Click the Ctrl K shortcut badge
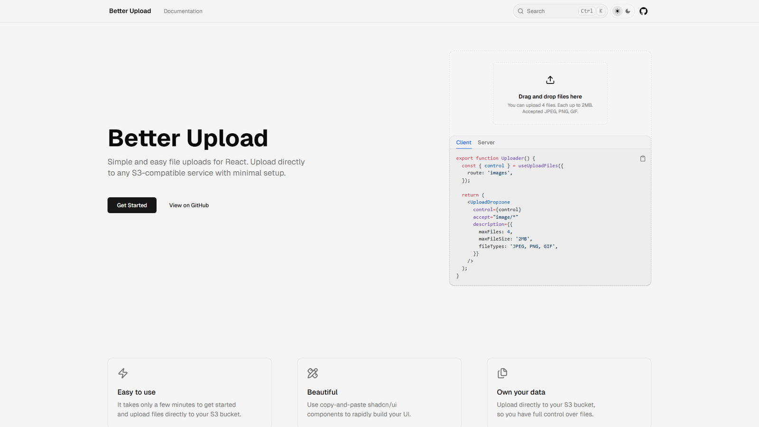 click(x=592, y=11)
